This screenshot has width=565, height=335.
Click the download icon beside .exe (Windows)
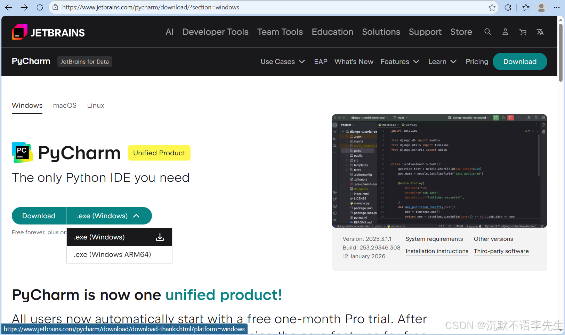coord(160,237)
